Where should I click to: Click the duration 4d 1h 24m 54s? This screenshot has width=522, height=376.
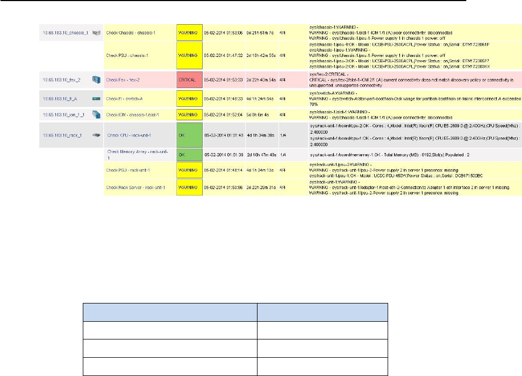pyautogui.click(x=260, y=99)
